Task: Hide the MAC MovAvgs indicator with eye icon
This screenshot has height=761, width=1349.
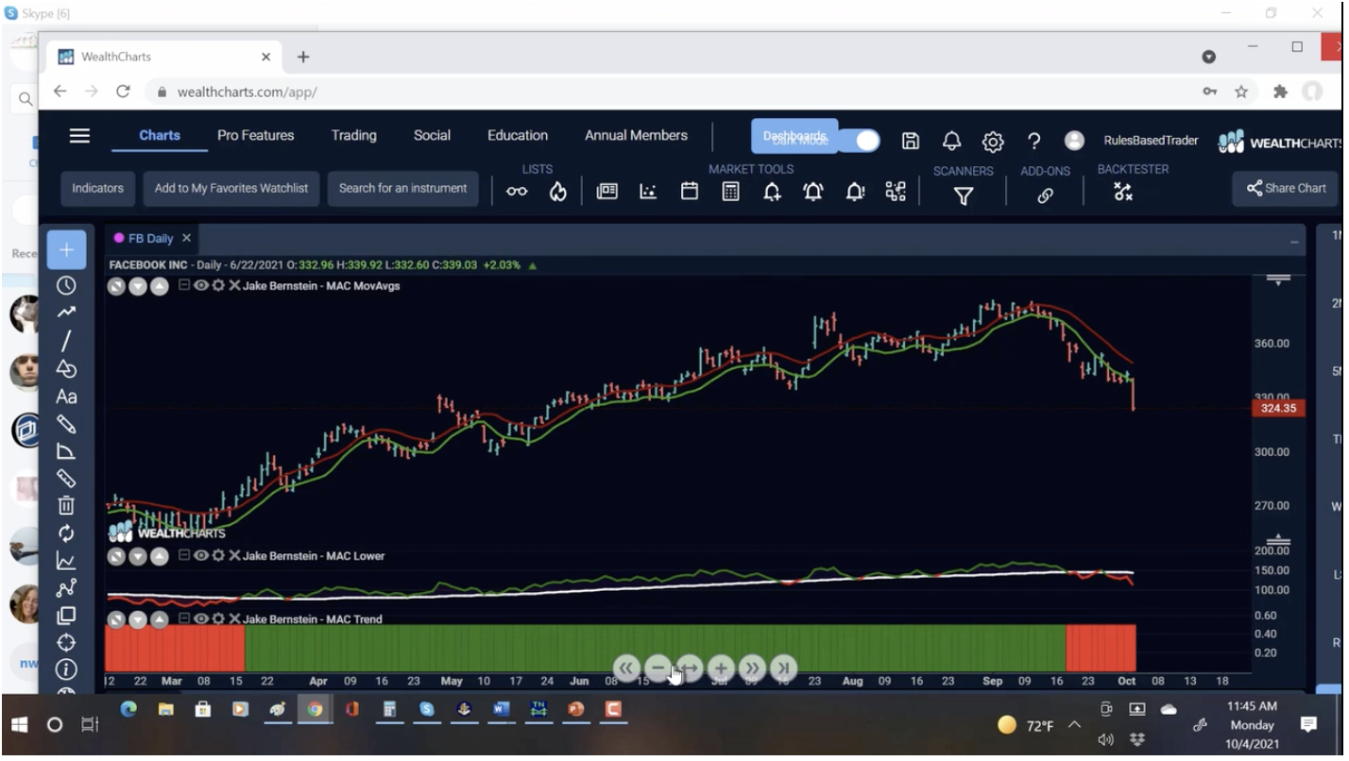Action: 201,285
